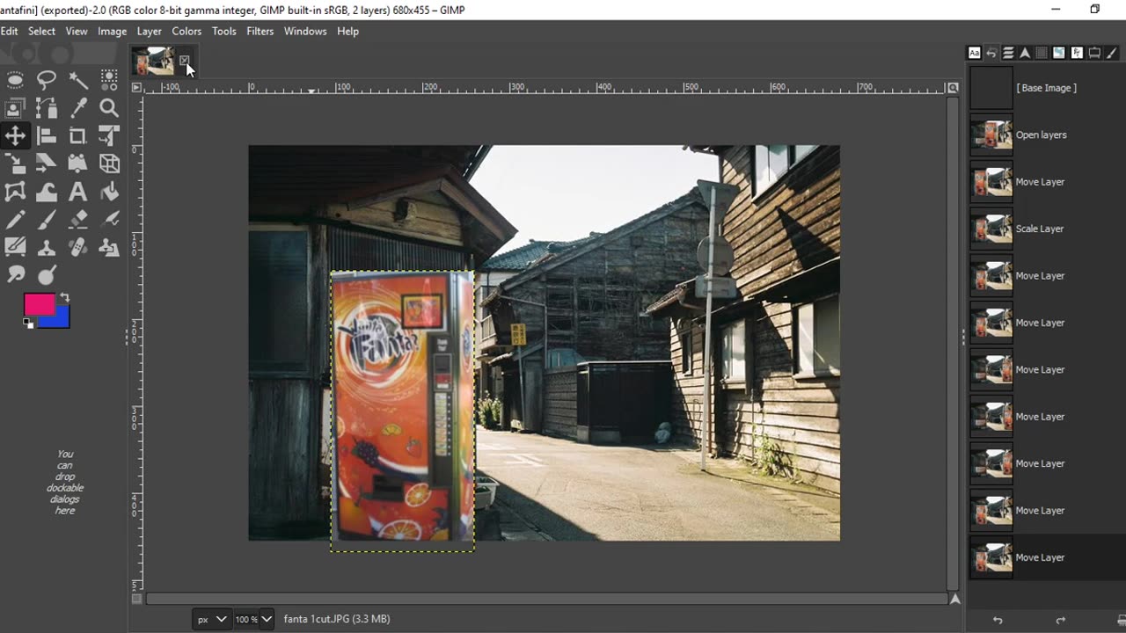Close the open image tab

(x=184, y=61)
